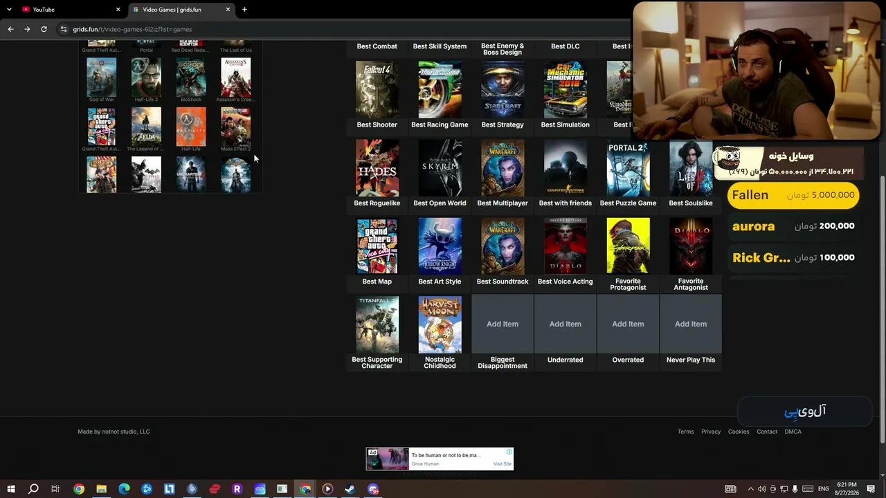This screenshot has height=498, width=886.
Task: Select the God of War cover
Action: (102, 77)
